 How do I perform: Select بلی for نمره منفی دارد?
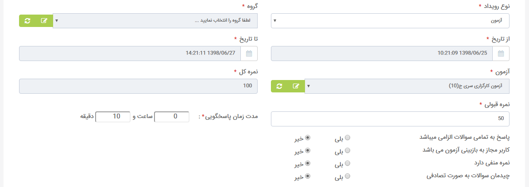pos(348,164)
